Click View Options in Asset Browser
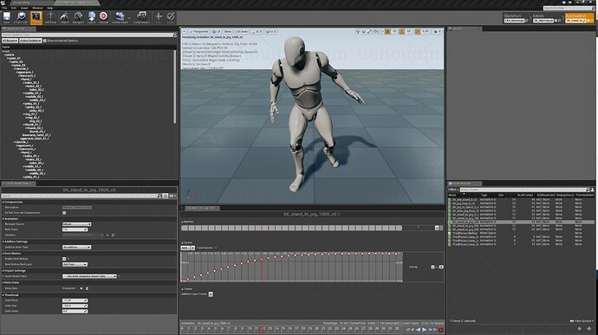Screen dimensions: 598x335 tap(582, 321)
